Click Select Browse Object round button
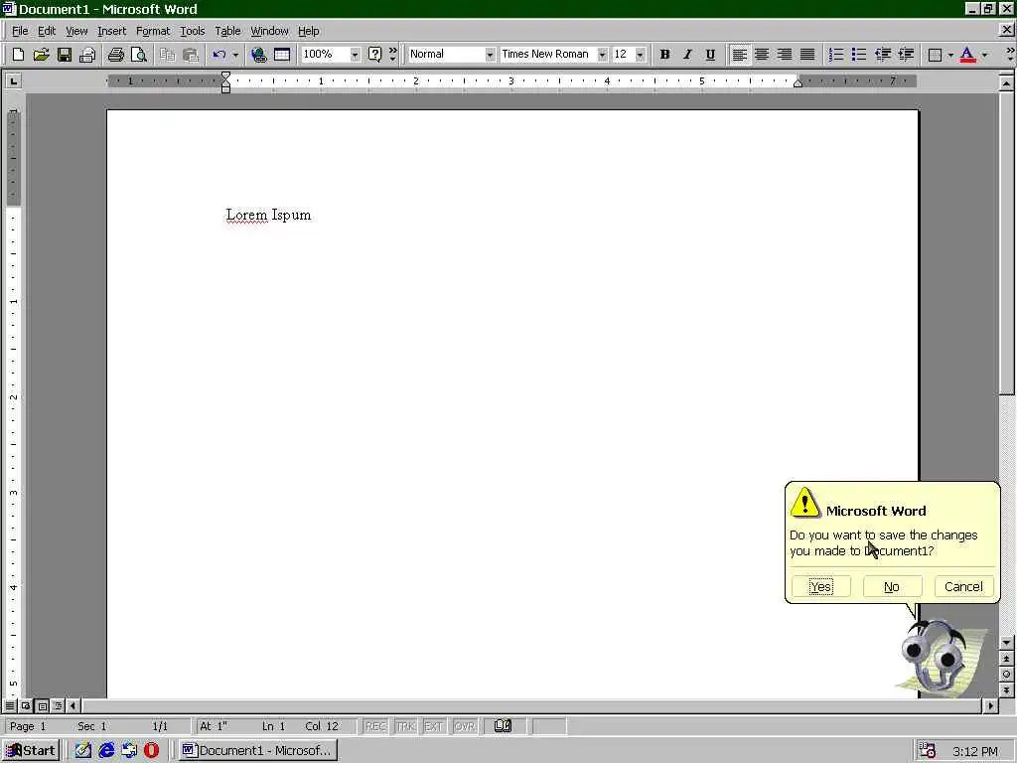The width and height of the screenshot is (1017, 763). [x=1006, y=675]
